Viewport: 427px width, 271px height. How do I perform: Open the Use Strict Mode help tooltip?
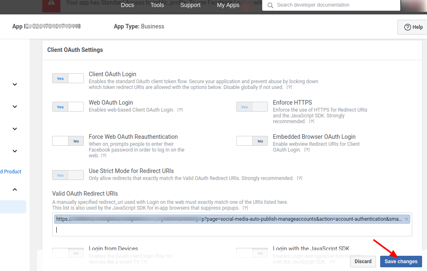[x=300, y=178]
